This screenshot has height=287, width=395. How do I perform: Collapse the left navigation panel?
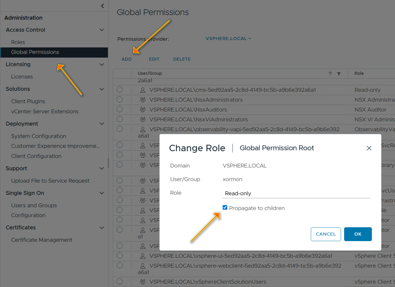102,6
